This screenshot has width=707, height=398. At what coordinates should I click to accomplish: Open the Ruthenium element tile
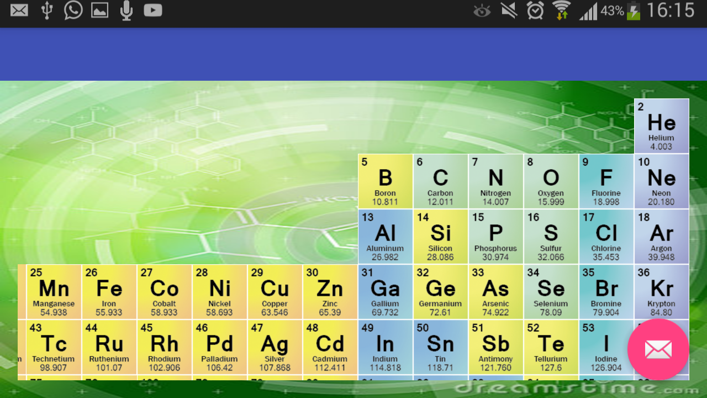tap(109, 347)
